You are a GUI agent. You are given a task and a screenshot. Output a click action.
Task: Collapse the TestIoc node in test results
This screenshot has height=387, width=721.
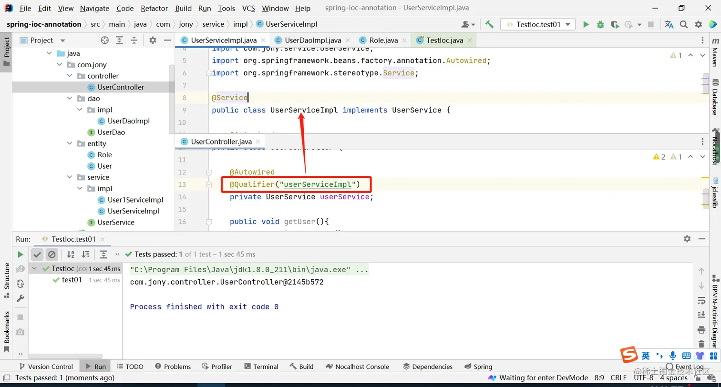coord(34,268)
